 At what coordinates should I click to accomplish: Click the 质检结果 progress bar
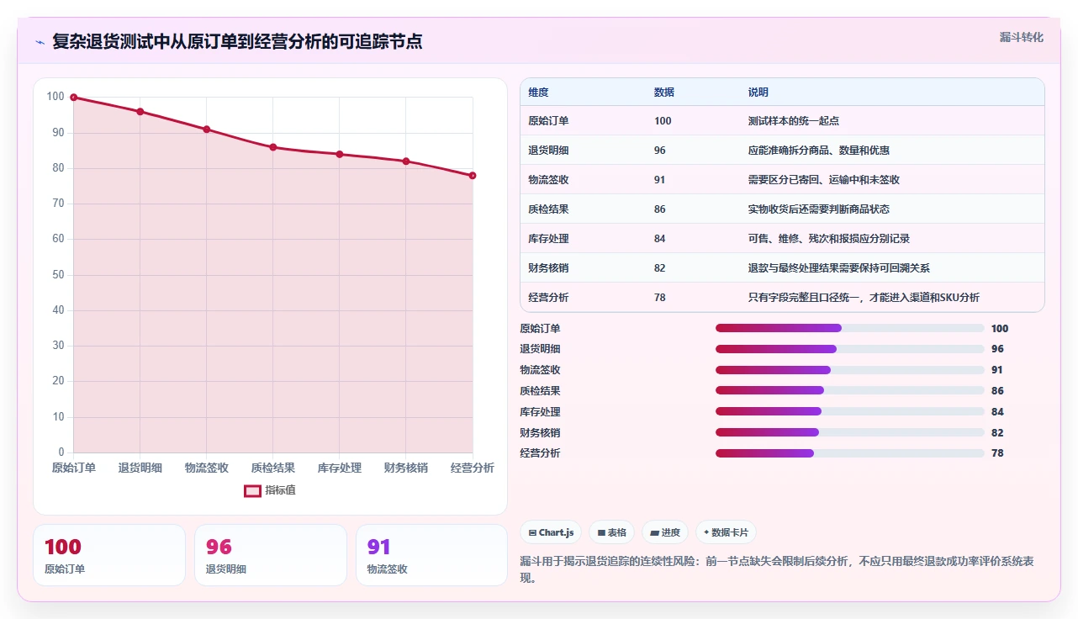pyautogui.click(x=849, y=390)
